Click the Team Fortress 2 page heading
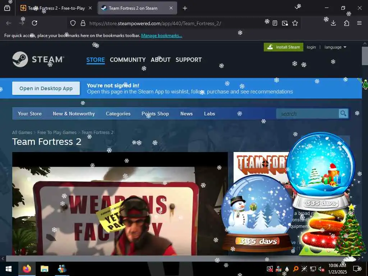368x276 pixels. [47, 142]
